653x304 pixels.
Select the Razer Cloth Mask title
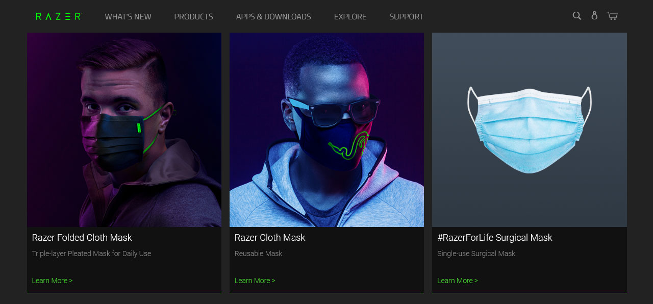click(x=270, y=238)
